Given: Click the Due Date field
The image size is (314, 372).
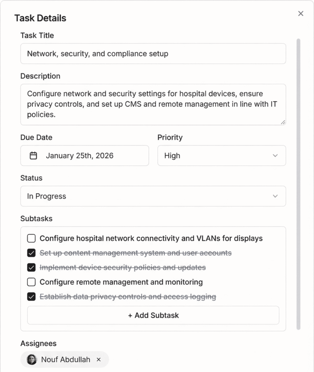Looking at the screenshot, I should click(85, 155).
